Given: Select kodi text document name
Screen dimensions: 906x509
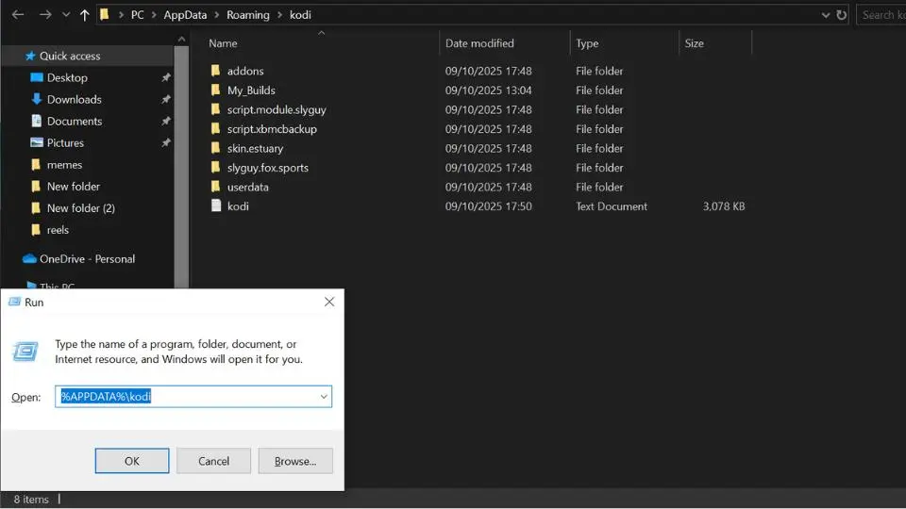Looking at the screenshot, I should 238,206.
